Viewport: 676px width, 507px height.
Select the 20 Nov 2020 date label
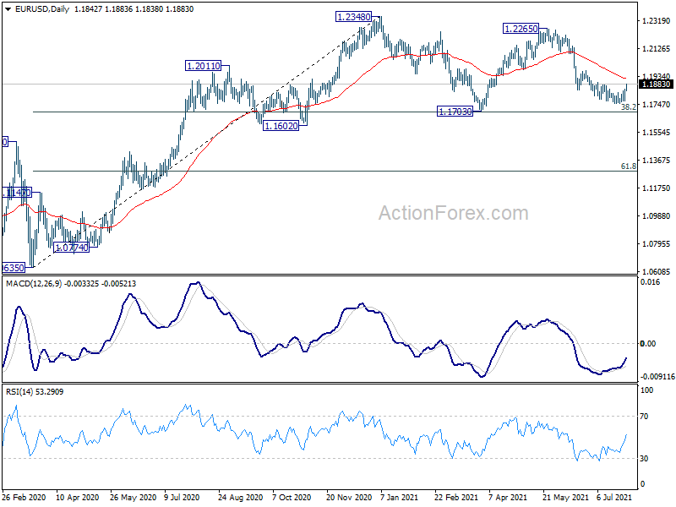(x=349, y=497)
